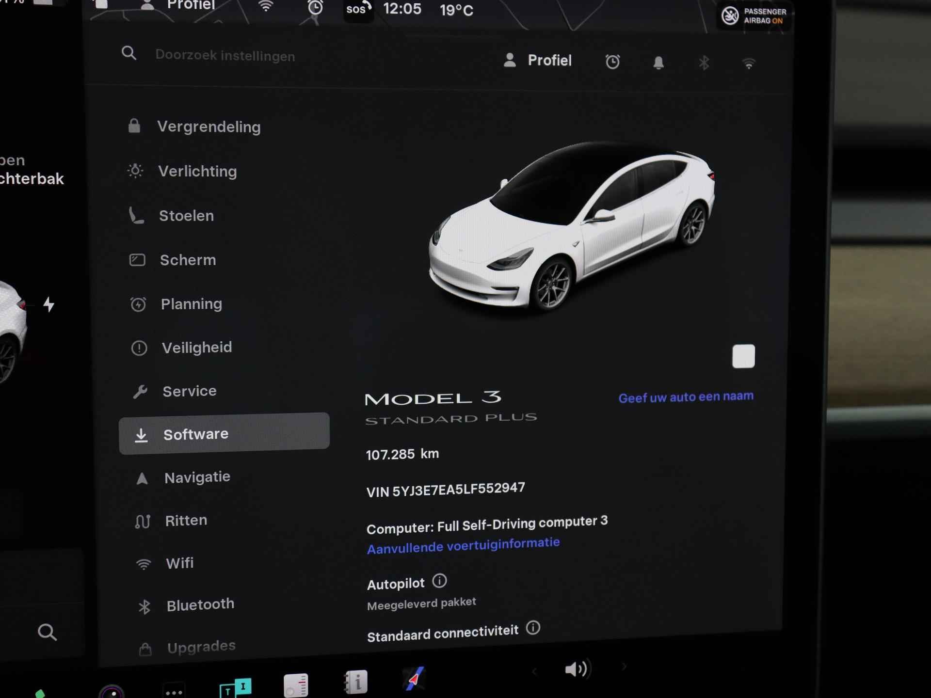The height and width of the screenshot is (698, 931).
Task: Click the 12:05 time display
Action: (x=402, y=9)
